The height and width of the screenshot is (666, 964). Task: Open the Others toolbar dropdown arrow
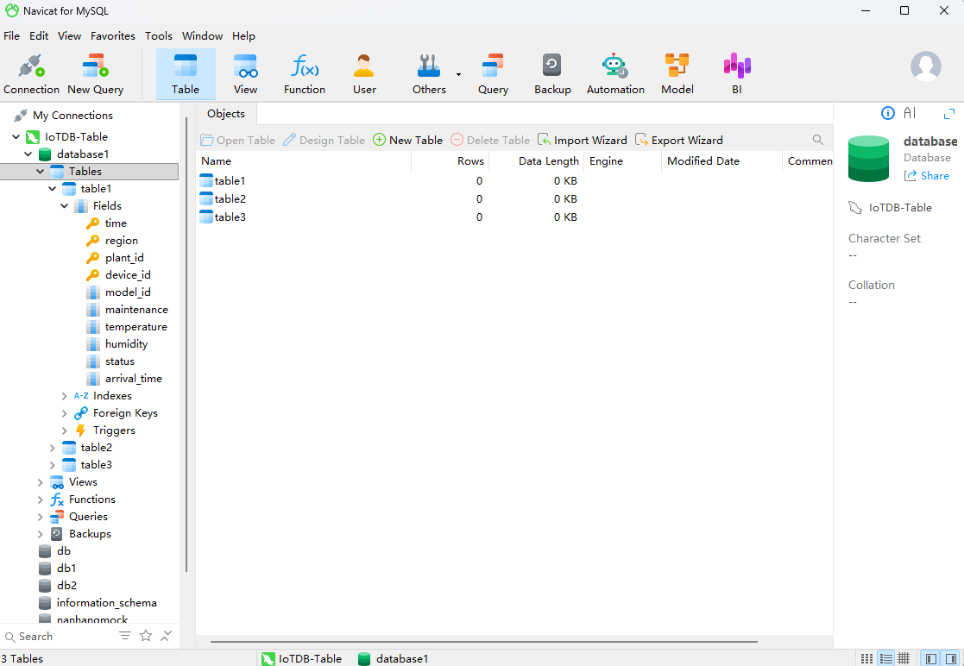[x=458, y=75]
